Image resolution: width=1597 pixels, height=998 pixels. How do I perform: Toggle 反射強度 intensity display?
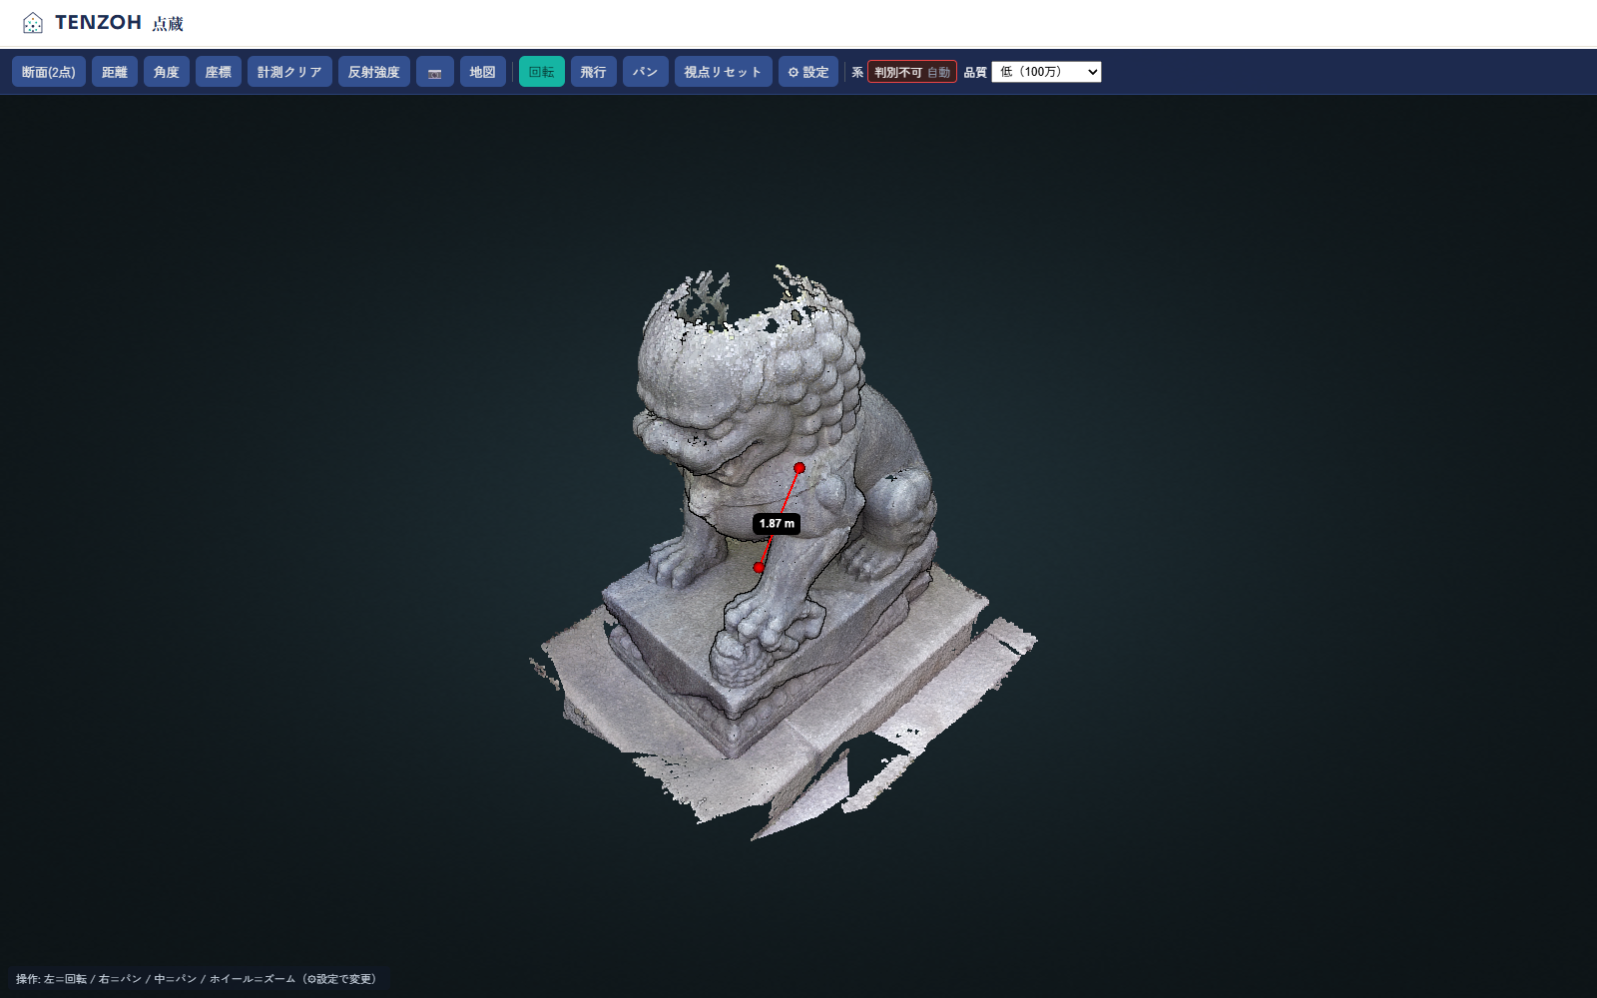(374, 72)
